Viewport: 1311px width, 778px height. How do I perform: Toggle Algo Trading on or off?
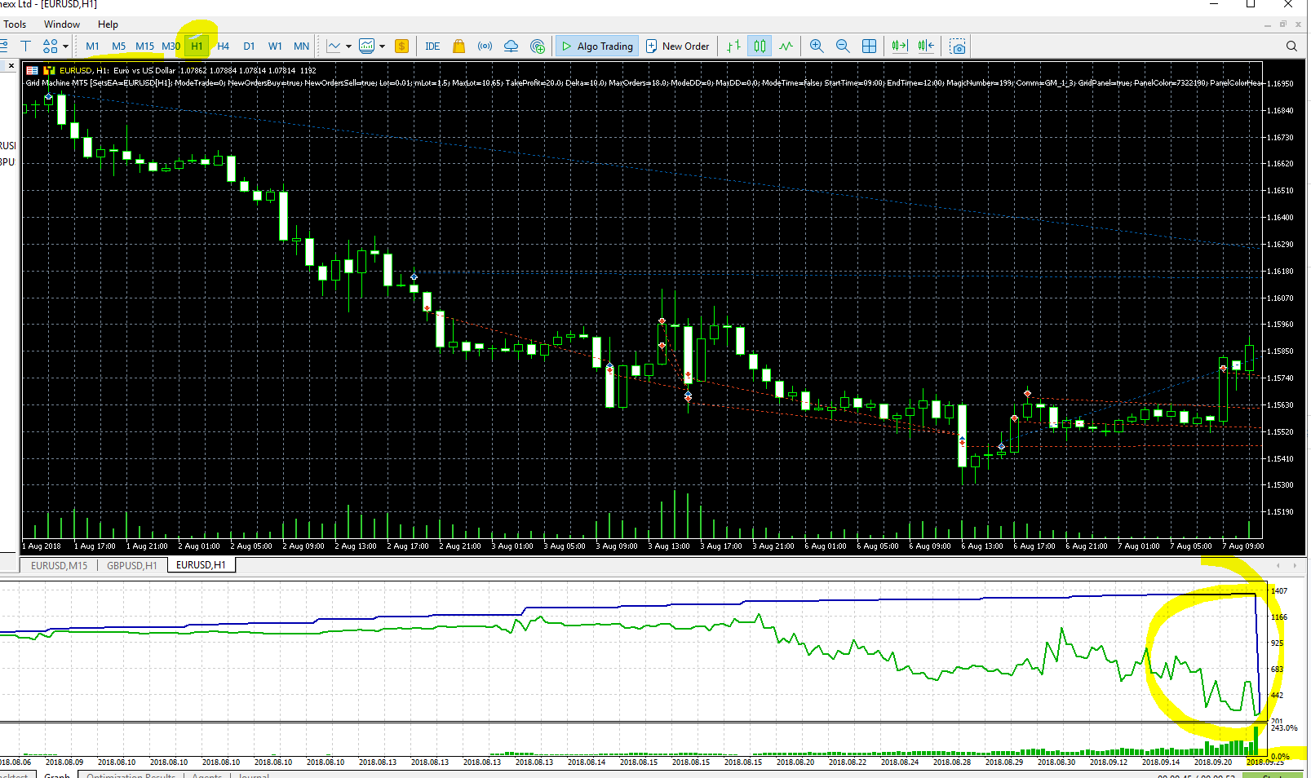[x=598, y=46]
